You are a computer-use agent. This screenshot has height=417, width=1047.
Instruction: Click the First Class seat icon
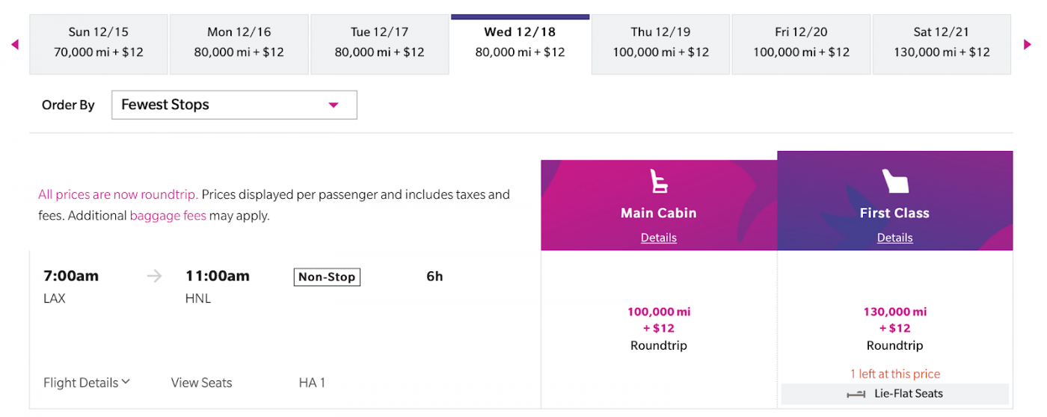(x=894, y=182)
